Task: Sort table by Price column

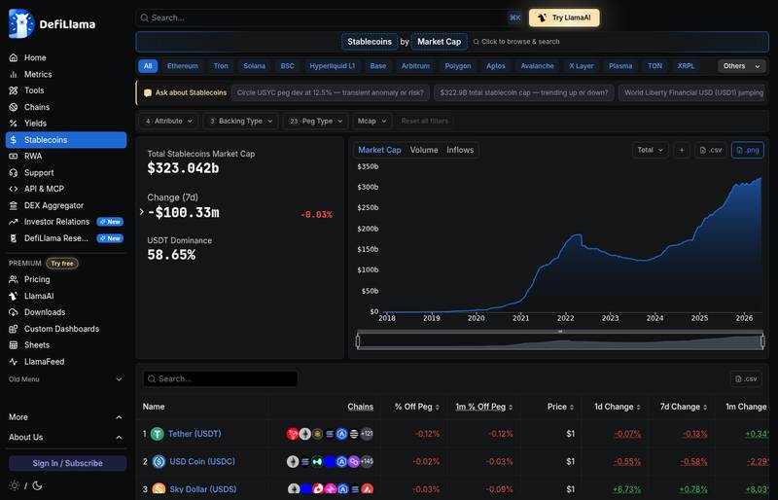Action: coord(561,407)
